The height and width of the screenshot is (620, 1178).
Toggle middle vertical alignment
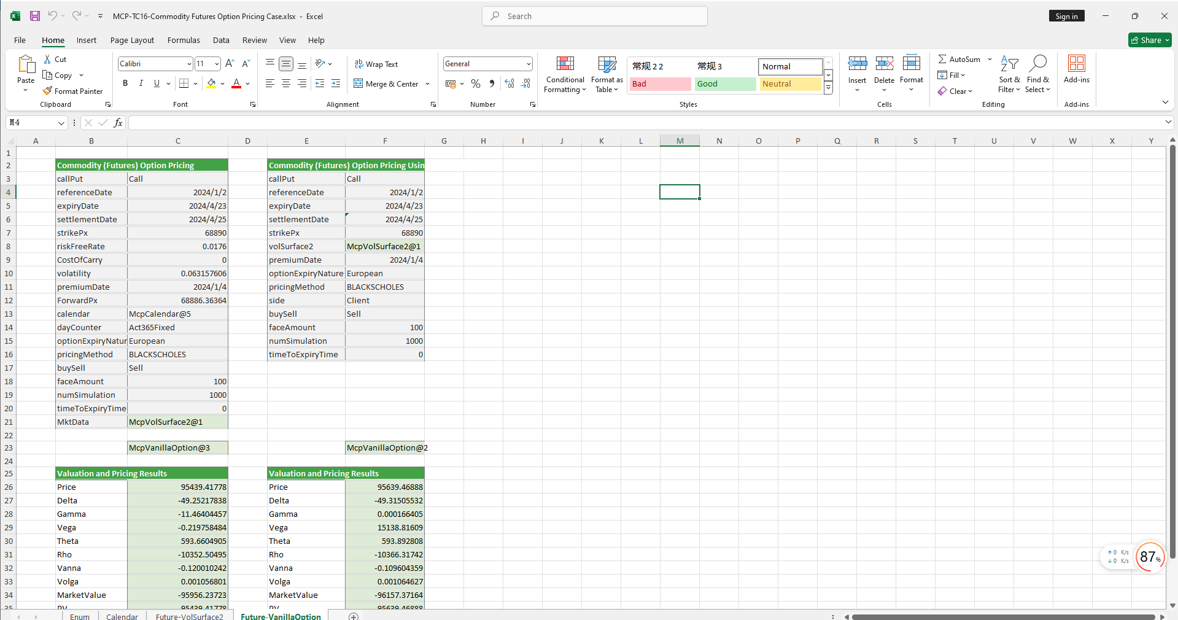286,63
